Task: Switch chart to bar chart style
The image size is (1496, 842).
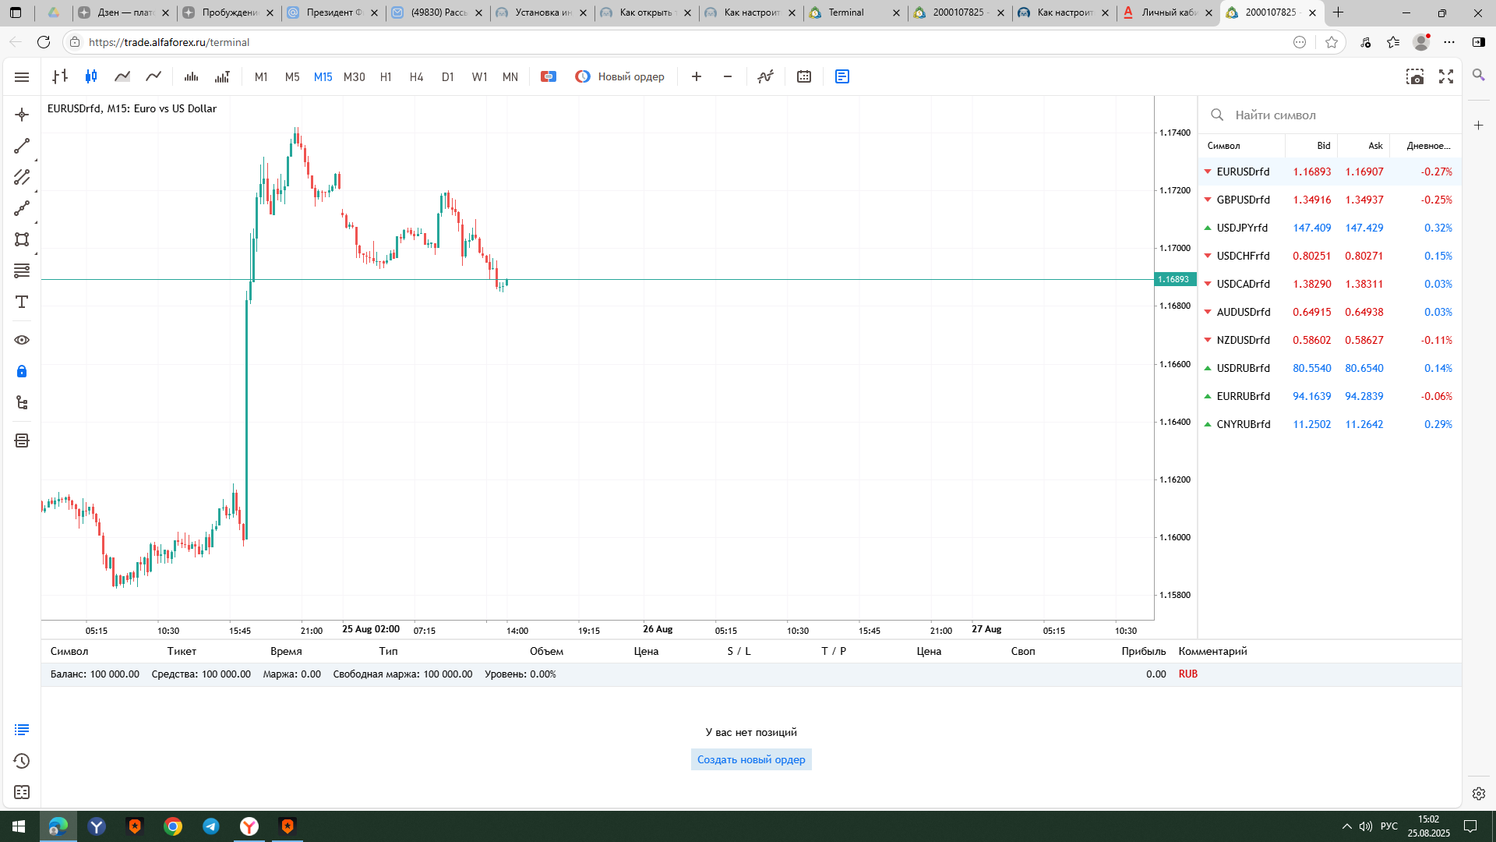Action: pos(60,76)
